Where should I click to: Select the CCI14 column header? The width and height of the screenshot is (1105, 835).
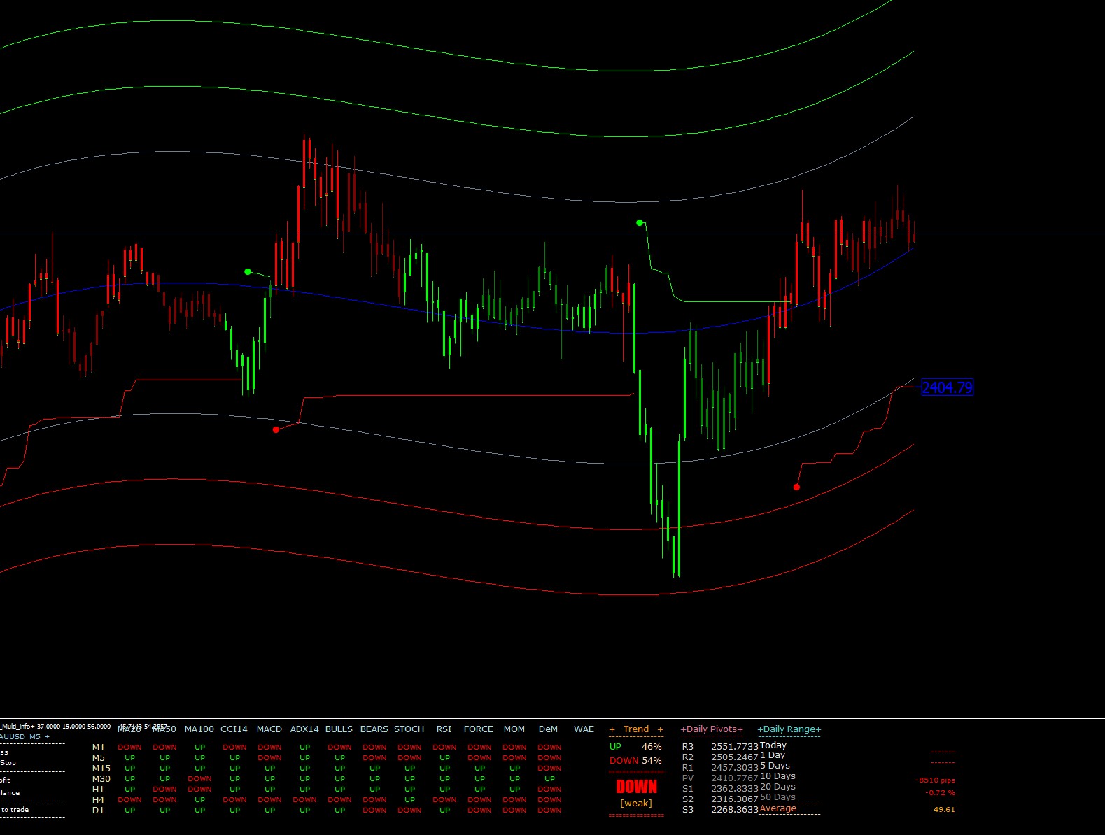pos(234,729)
